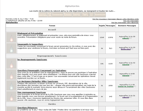Click the Les Anciennes/Actuelles Villes Saucissons status icon
This screenshot has height=111, width=143.
(11, 86)
